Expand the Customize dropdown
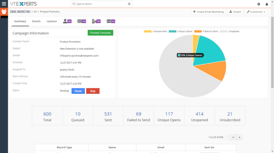 256,12
